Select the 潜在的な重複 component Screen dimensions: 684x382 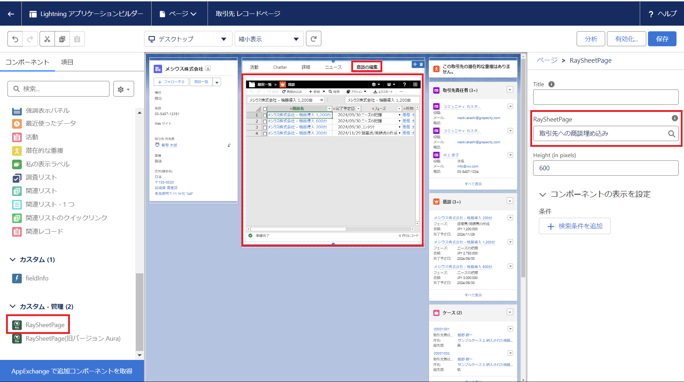(38, 150)
